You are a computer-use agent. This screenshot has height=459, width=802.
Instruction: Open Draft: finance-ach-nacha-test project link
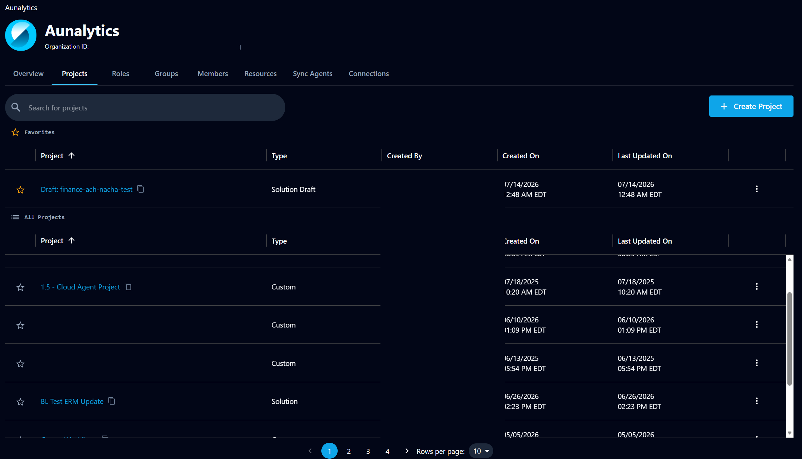(x=86, y=189)
